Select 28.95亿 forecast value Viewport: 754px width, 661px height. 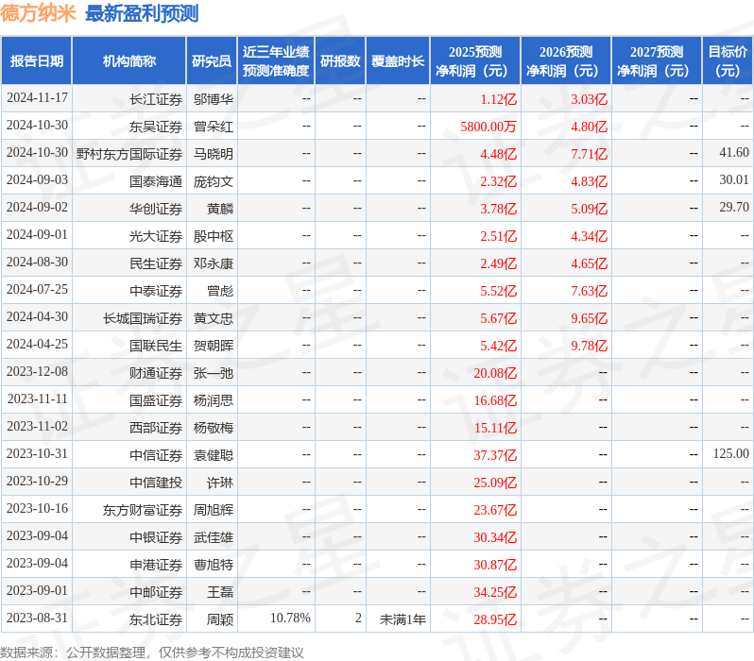[495, 620]
